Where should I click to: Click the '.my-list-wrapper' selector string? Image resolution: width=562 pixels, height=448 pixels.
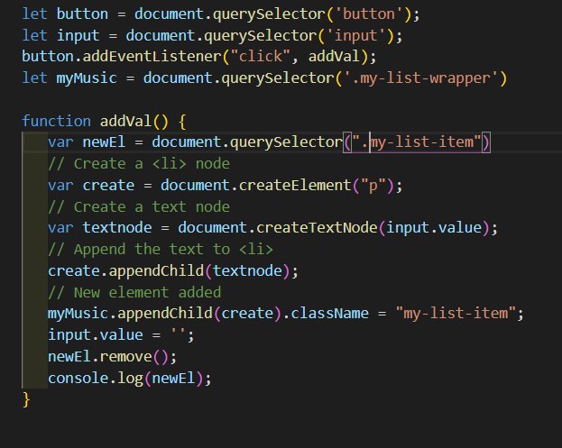pyautogui.click(x=421, y=78)
